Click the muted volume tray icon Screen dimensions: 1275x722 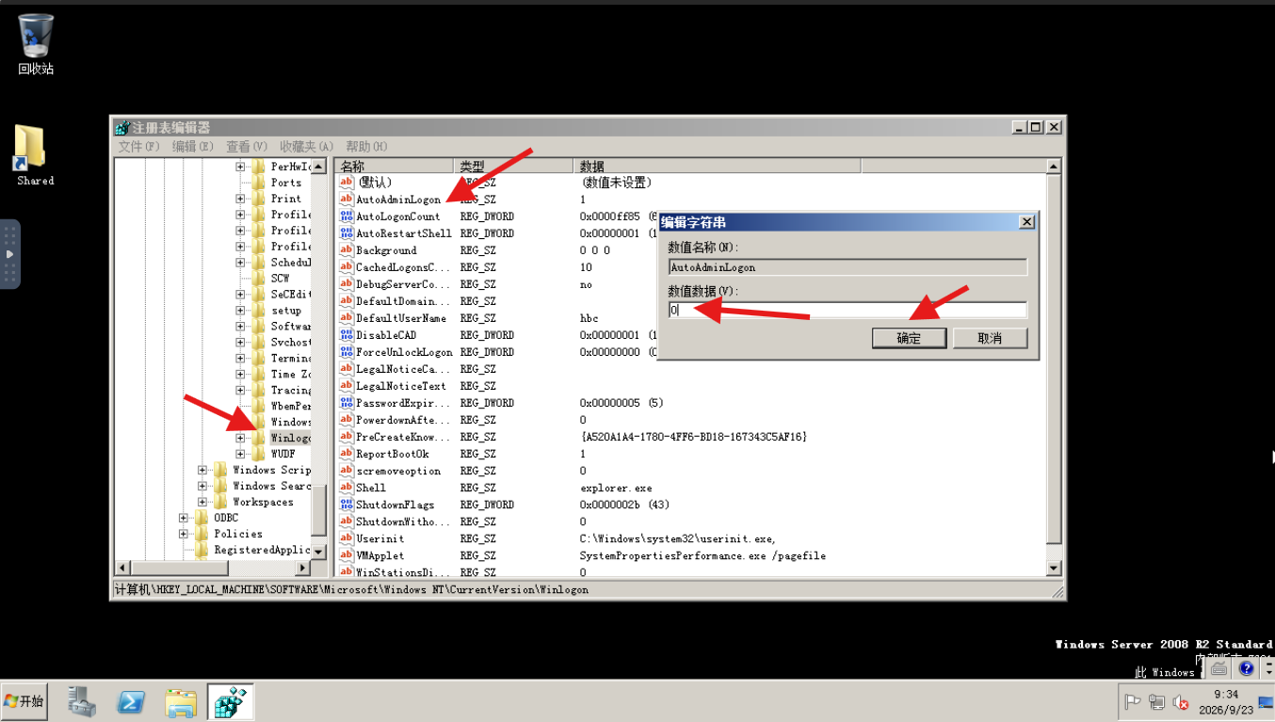1180,701
